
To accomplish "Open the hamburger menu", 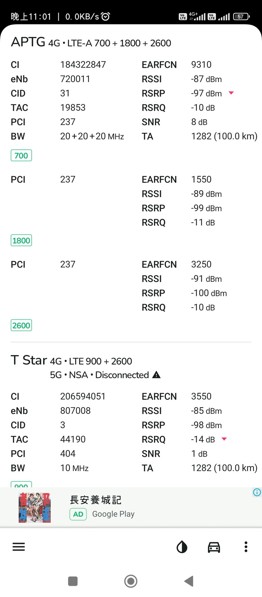I will (x=18, y=547).
